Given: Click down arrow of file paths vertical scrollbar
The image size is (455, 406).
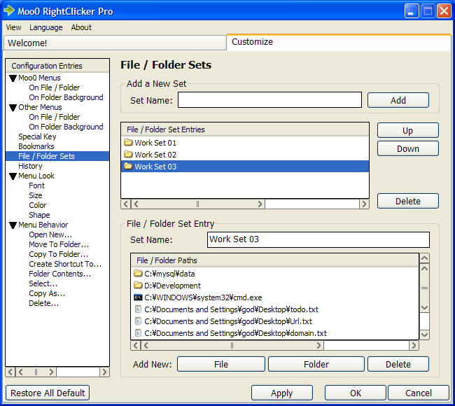Looking at the screenshot, I should [424, 335].
